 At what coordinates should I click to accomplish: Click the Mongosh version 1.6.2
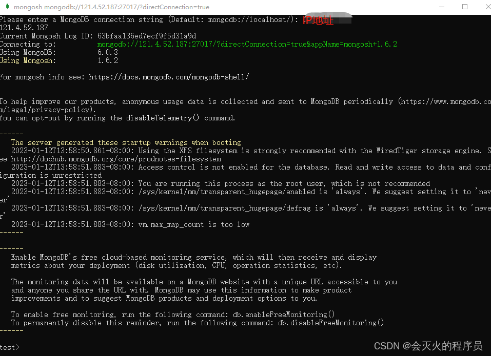pyautogui.click(x=108, y=60)
